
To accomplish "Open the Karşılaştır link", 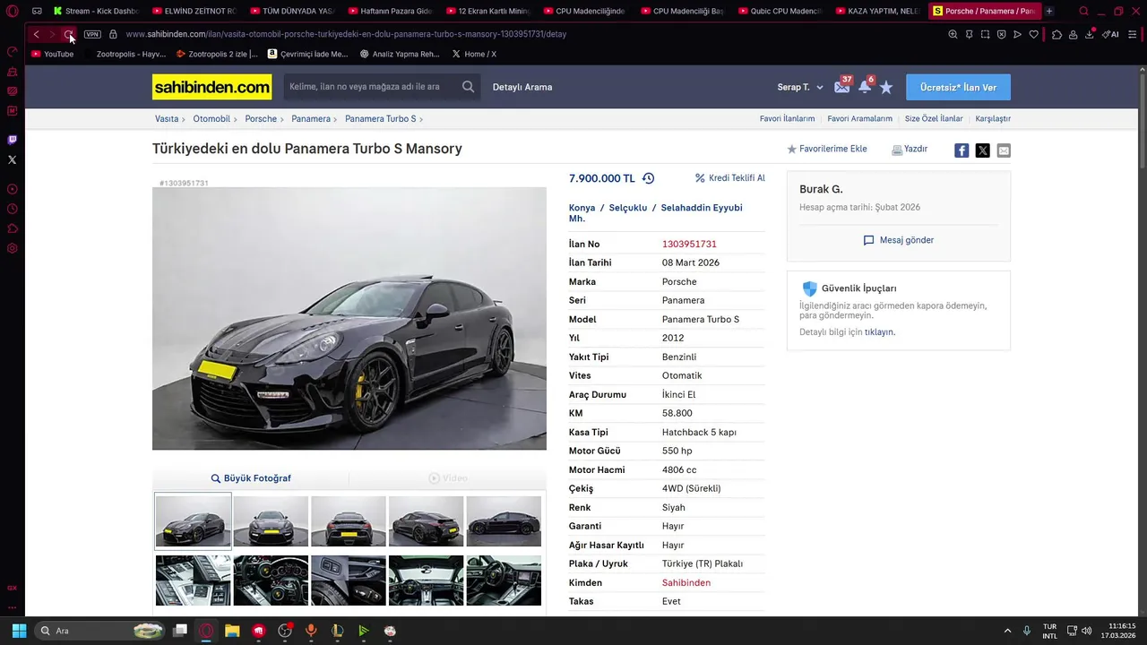I will click(x=993, y=118).
